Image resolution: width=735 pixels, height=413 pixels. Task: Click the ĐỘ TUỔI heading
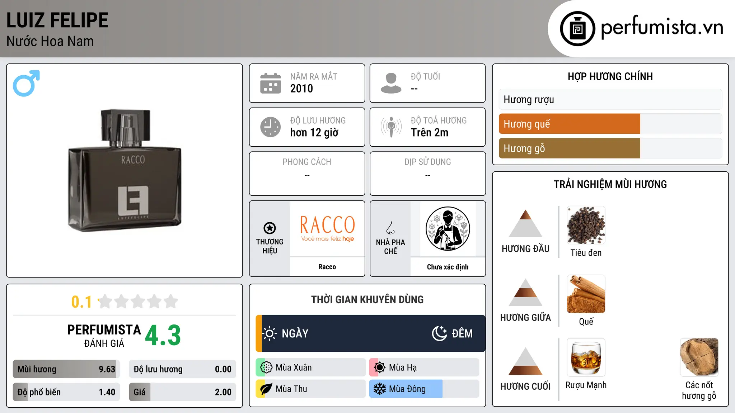(425, 77)
